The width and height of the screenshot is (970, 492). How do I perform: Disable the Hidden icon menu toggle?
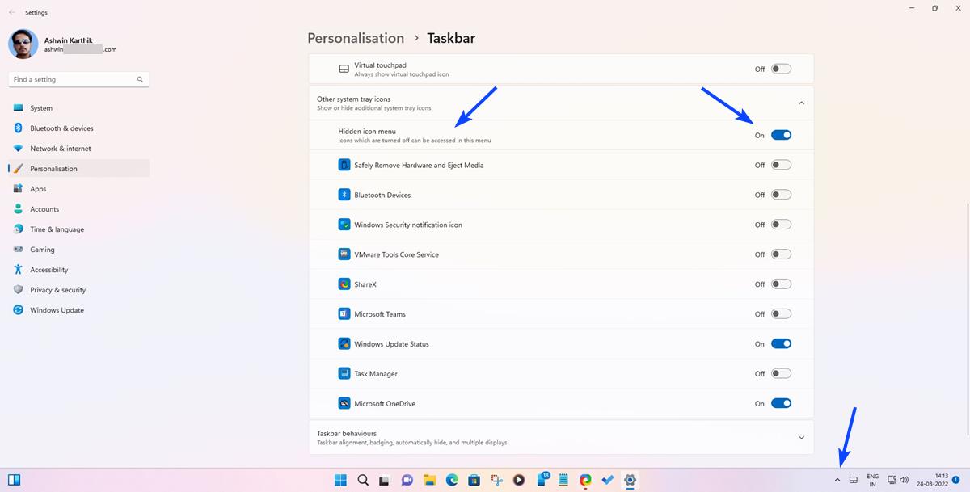[781, 134]
